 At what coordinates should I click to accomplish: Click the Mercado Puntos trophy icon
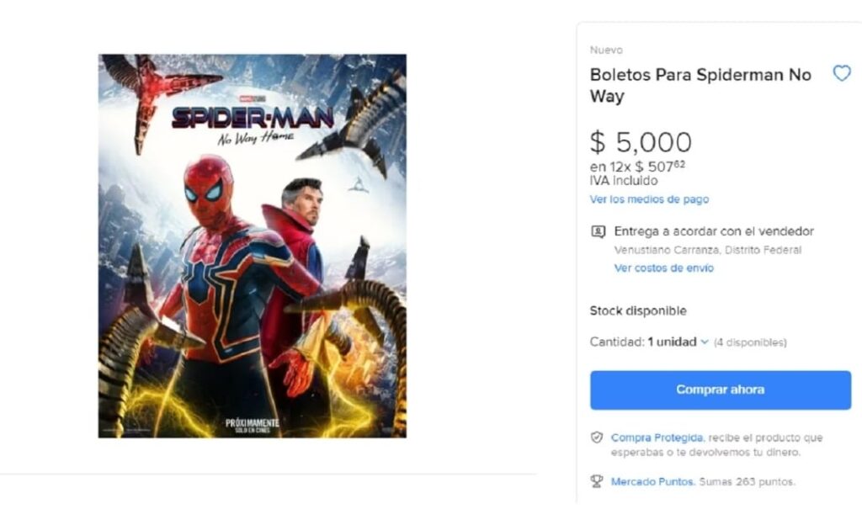pos(597,482)
